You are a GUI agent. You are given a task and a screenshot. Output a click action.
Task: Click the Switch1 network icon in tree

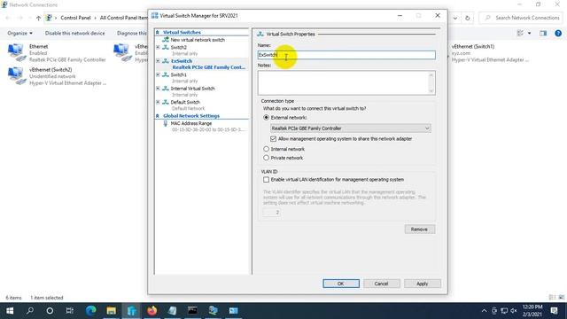(166, 74)
